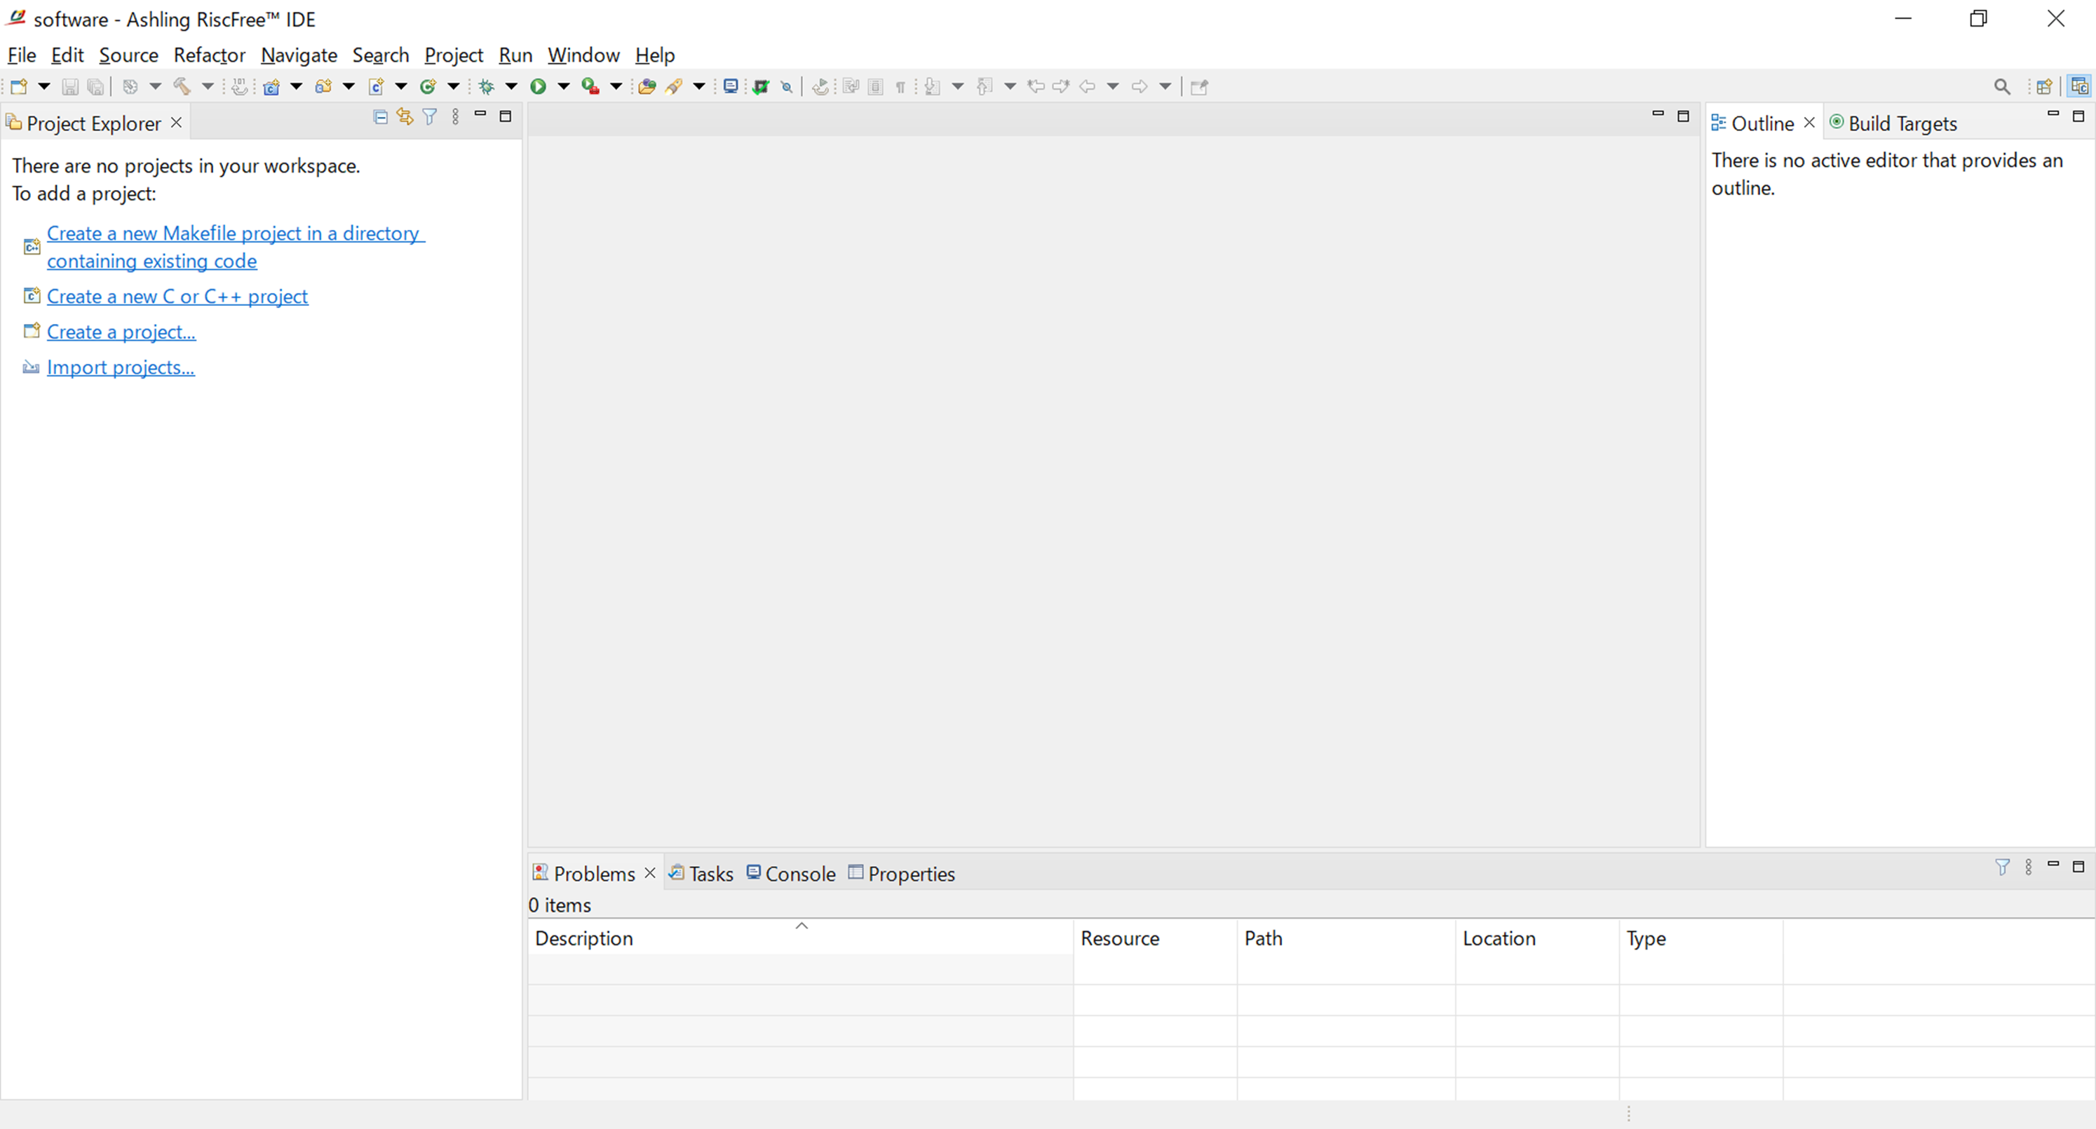Click the New file toolbar icon

(x=19, y=86)
